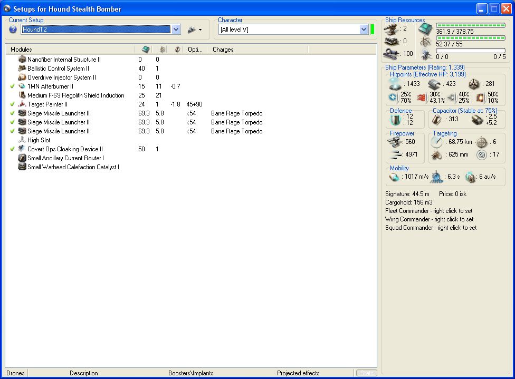Toggle the Target Painter II active checkmark
The image size is (515, 379).
pyautogui.click(x=13, y=104)
